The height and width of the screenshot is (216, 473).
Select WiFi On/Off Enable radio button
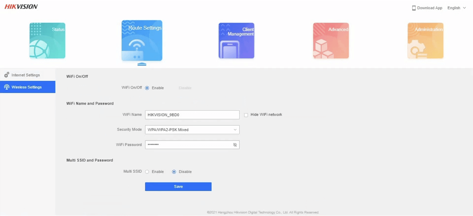pyautogui.click(x=147, y=88)
